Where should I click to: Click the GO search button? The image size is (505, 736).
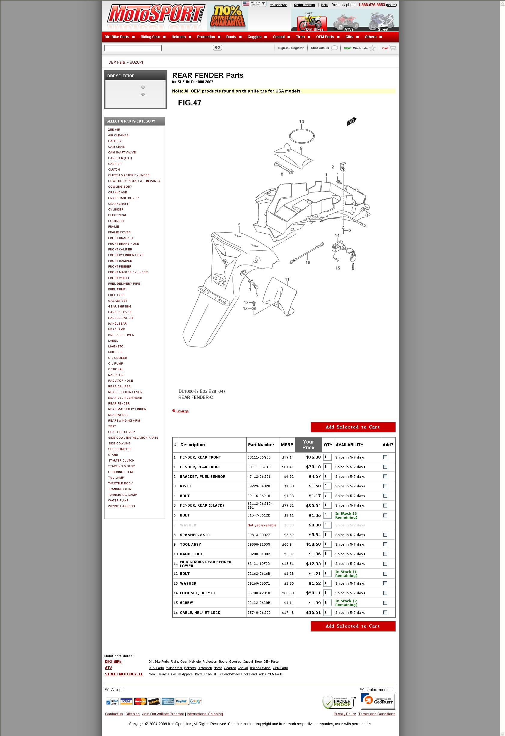[x=217, y=47]
